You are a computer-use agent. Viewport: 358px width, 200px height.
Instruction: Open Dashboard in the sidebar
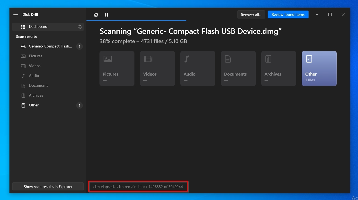[x=48, y=26]
